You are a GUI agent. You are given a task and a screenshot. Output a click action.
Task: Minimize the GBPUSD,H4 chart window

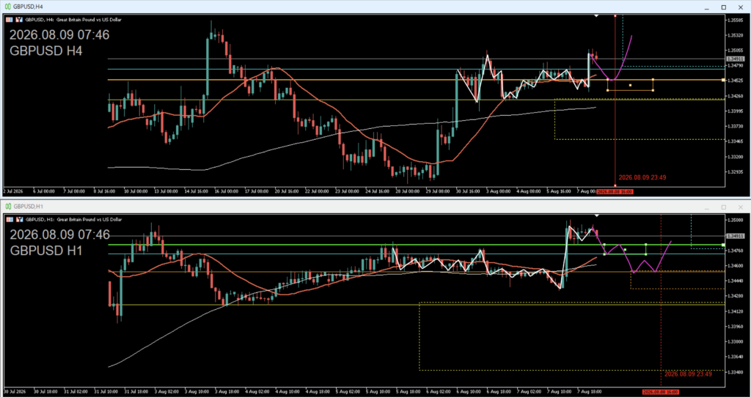point(706,7)
